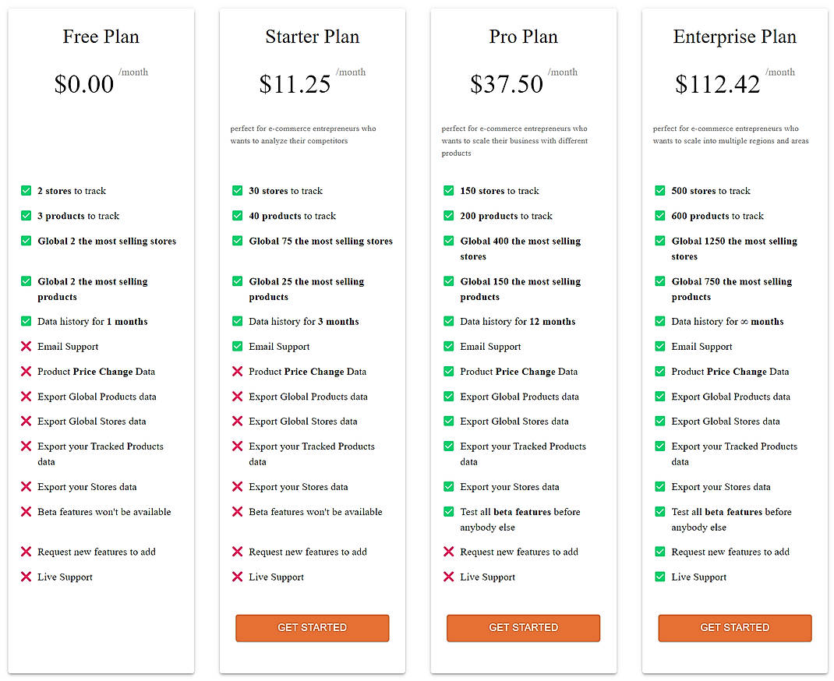Viewport: 834px width, 681px height.
Task: Click red X beside Export your Stores data in Starter
Action: pyautogui.click(x=237, y=486)
